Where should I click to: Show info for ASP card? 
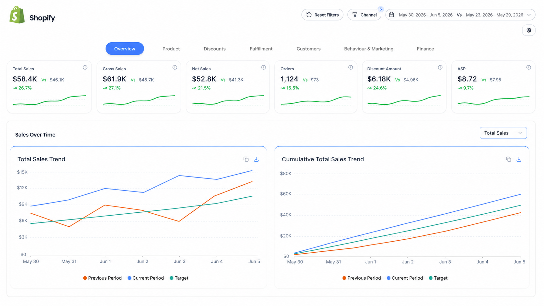pyautogui.click(x=528, y=67)
